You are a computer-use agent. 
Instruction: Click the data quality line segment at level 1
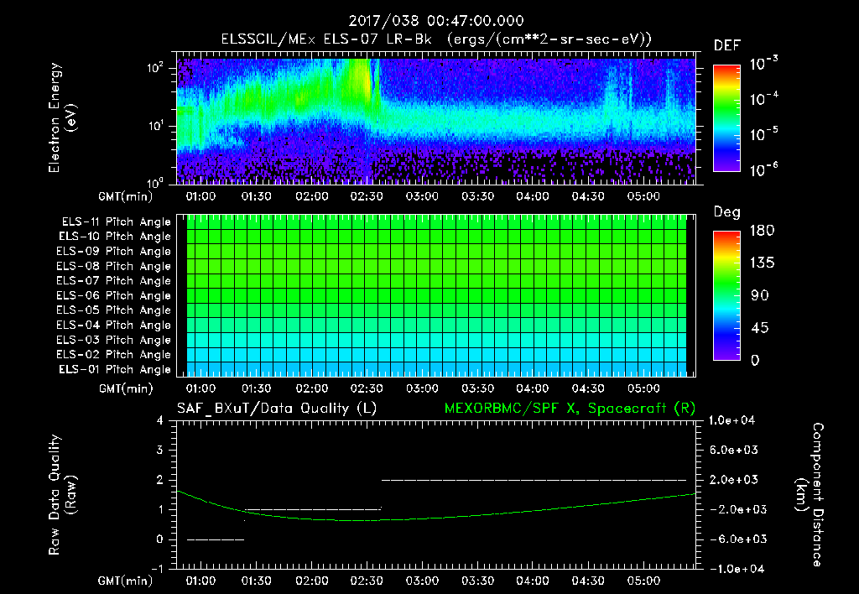[x=313, y=509]
